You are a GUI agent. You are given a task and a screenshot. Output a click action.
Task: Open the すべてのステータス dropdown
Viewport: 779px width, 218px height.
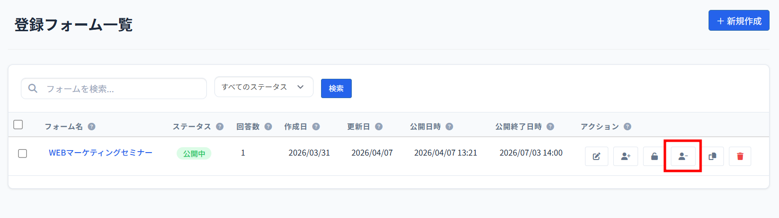click(263, 87)
